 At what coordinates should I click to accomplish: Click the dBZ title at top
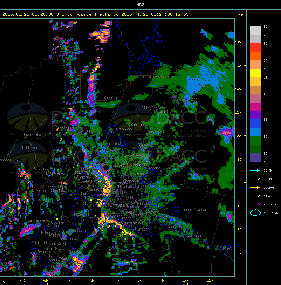pyautogui.click(x=140, y=5)
